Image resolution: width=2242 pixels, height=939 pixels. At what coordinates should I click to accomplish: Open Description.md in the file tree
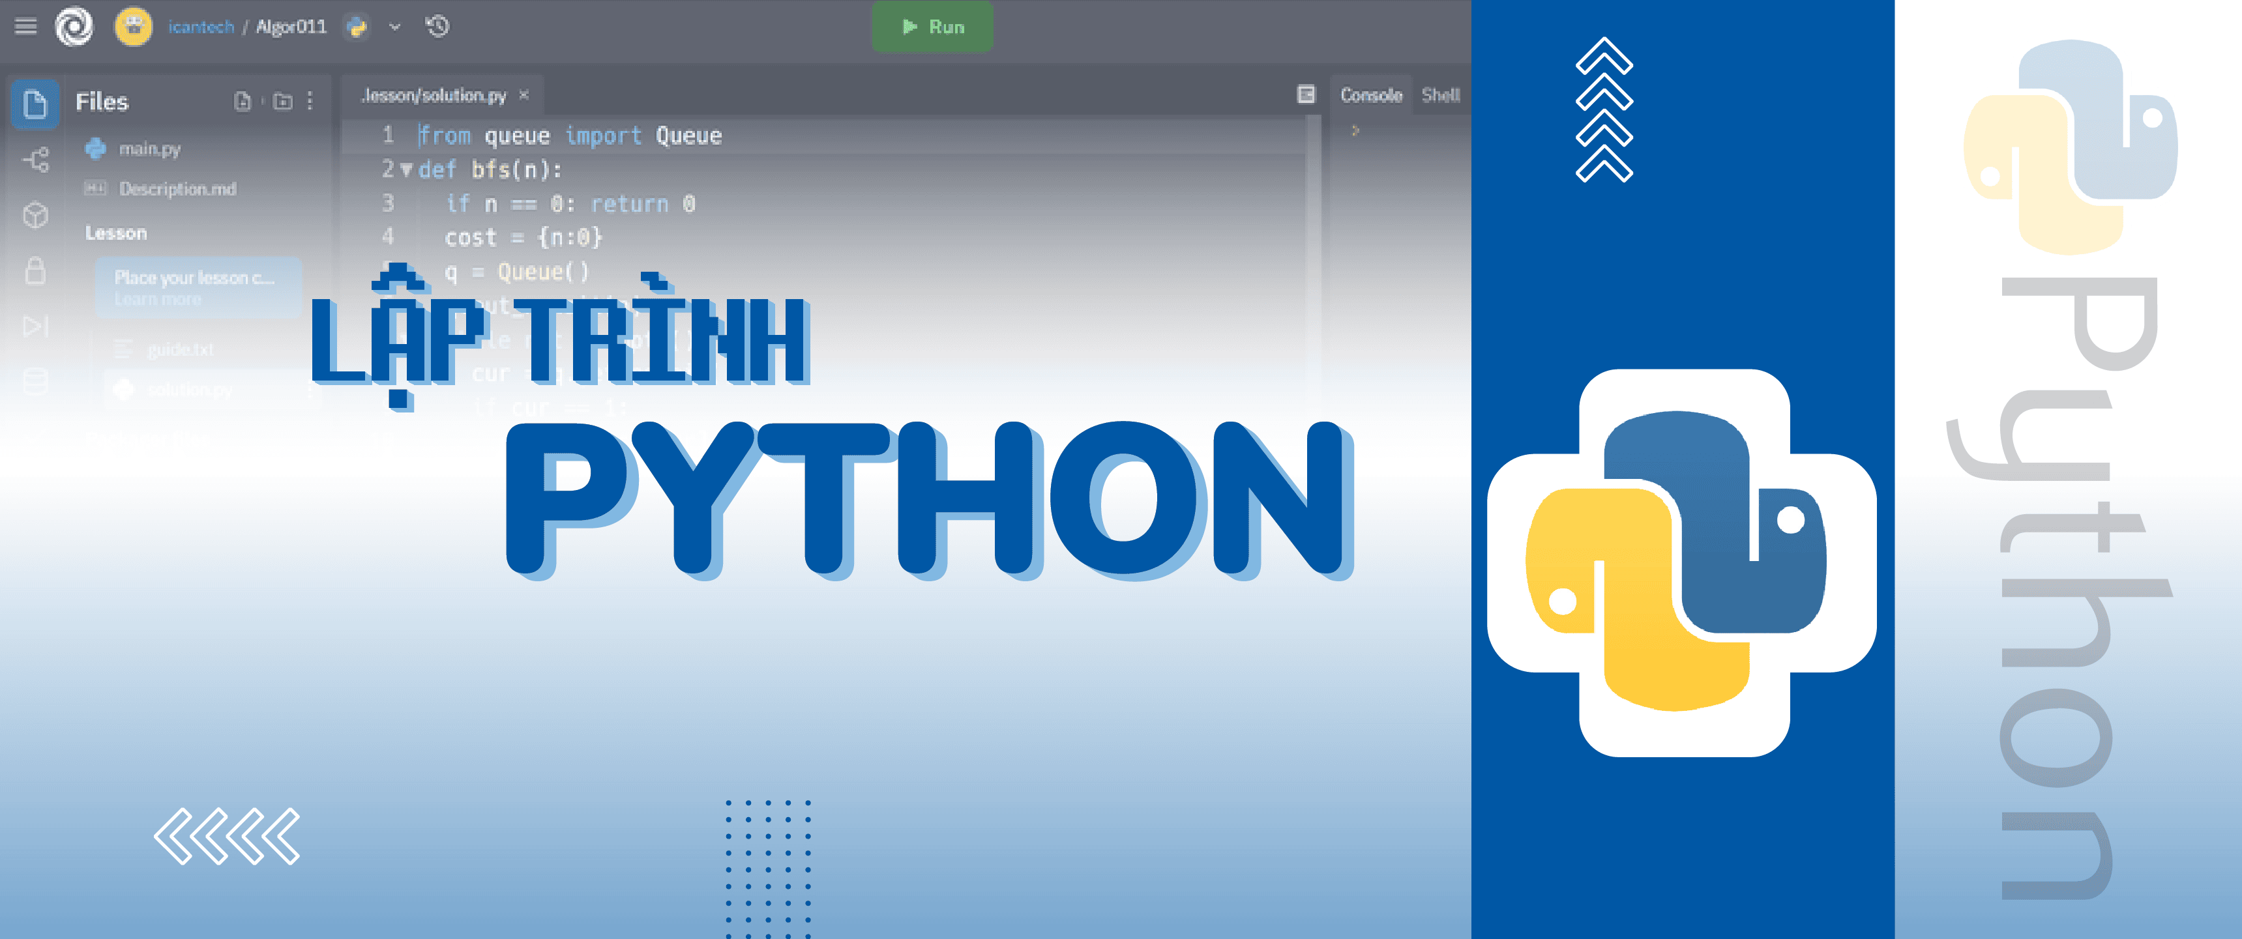pyautogui.click(x=177, y=189)
